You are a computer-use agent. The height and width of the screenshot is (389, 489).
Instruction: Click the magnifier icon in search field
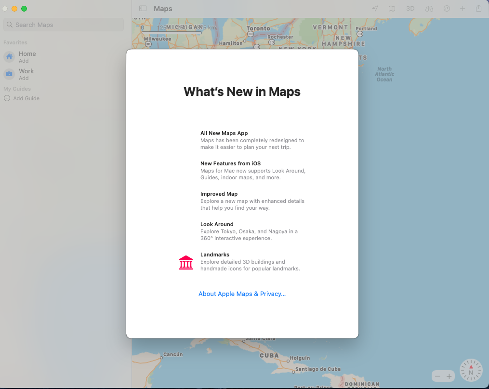[10, 25]
